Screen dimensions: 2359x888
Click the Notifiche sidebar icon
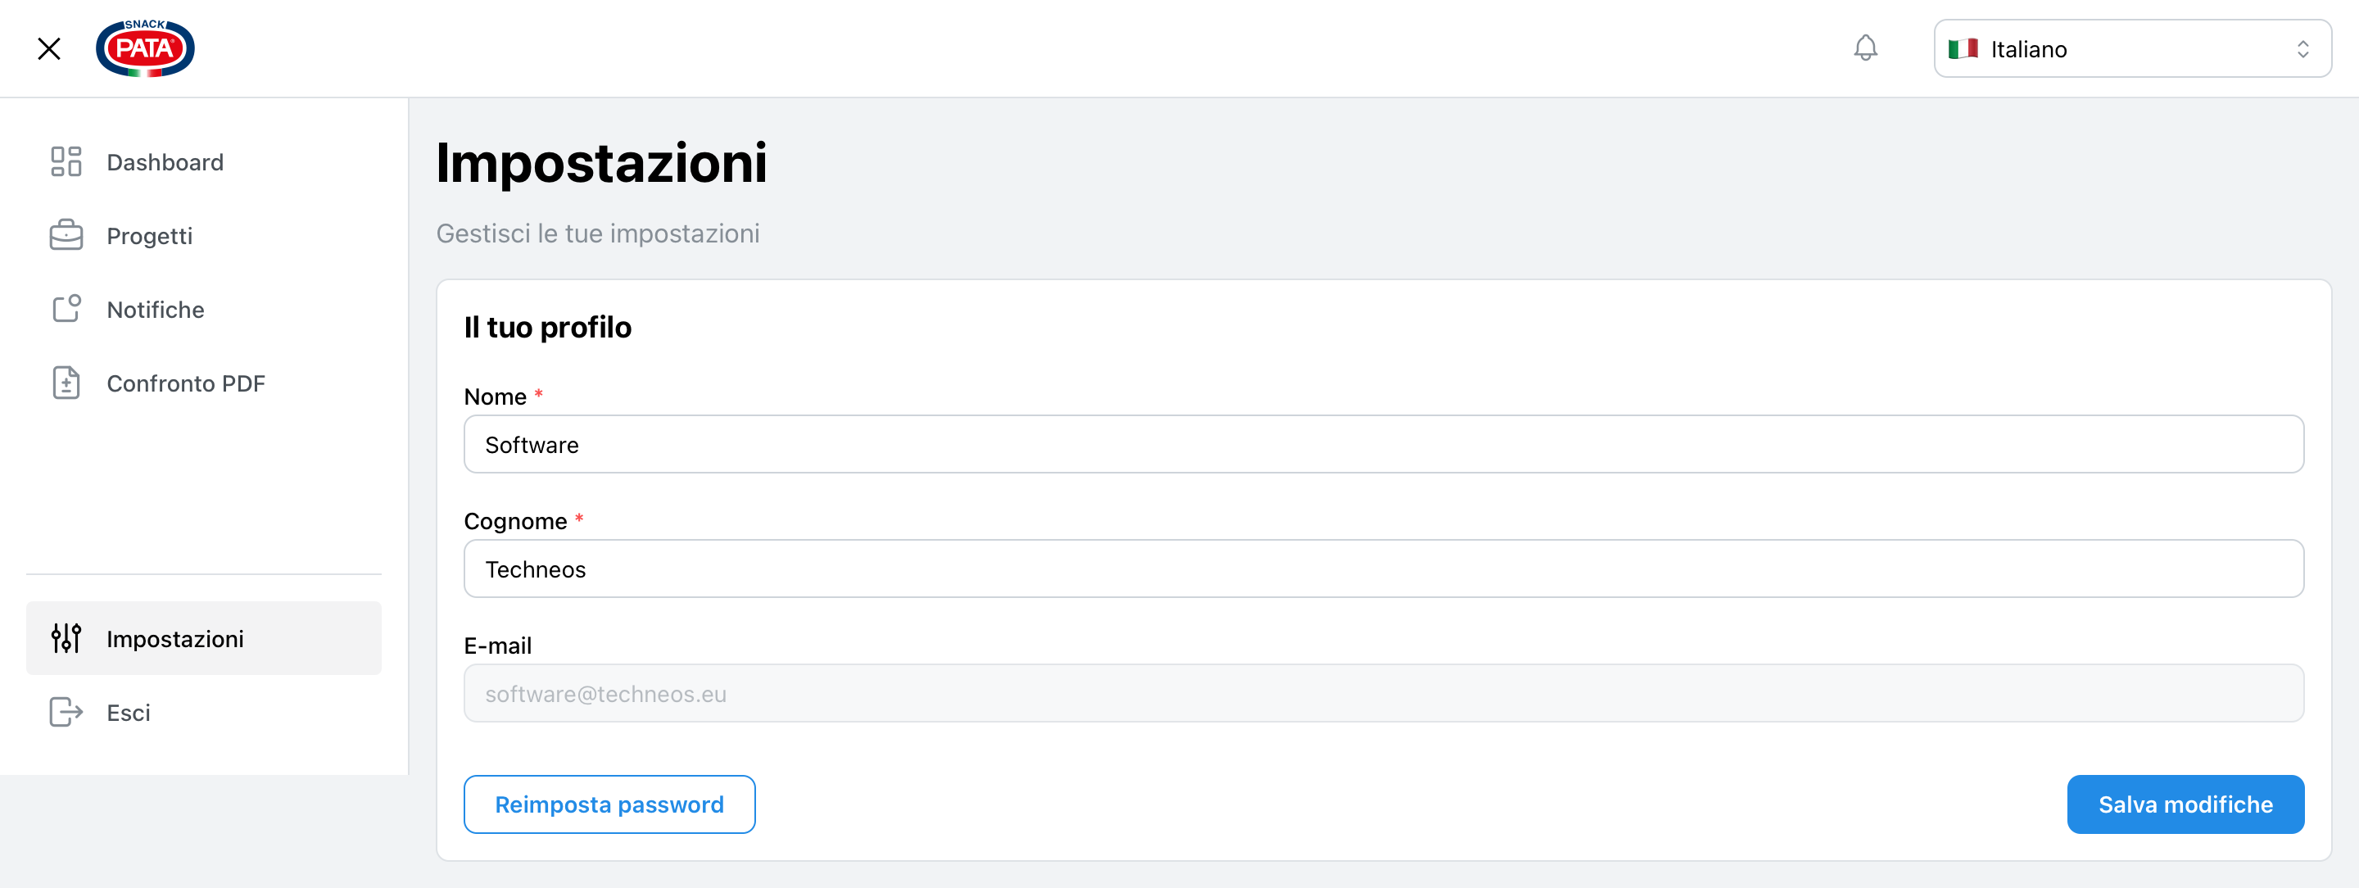coord(66,310)
